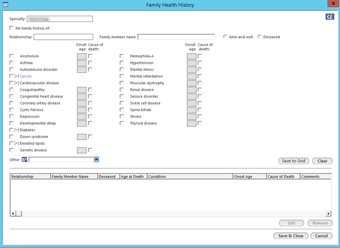
Task: Click the Clear button
Action: pos(322,161)
